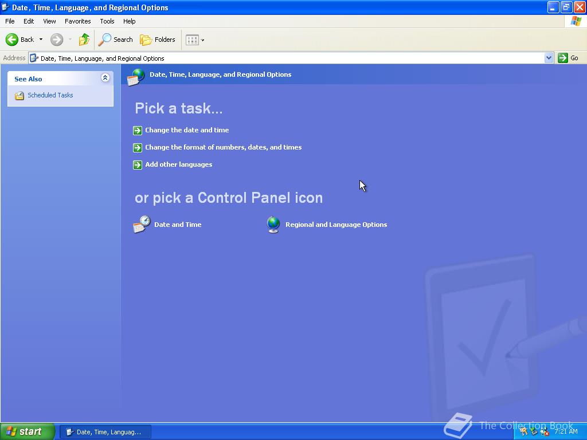Click the grayed Forward arrow icon
This screenshot has height=440, width=587.
click(x=57, y=40)
